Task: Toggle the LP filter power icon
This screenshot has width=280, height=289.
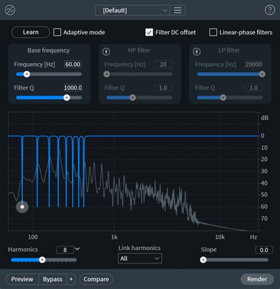Action: coord(197,52)
